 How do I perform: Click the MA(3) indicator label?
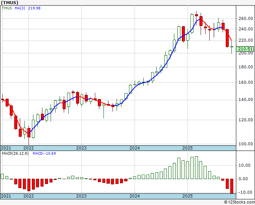click(x=20, y=8)
